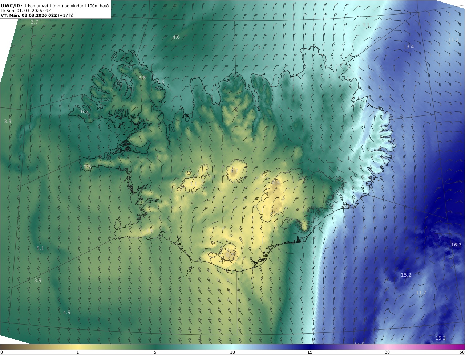Click the 15.3 precipitation value label

[x=441, y=338]
